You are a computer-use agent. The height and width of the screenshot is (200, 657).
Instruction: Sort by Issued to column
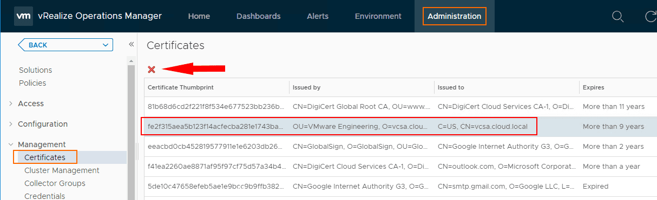[507, 87]
